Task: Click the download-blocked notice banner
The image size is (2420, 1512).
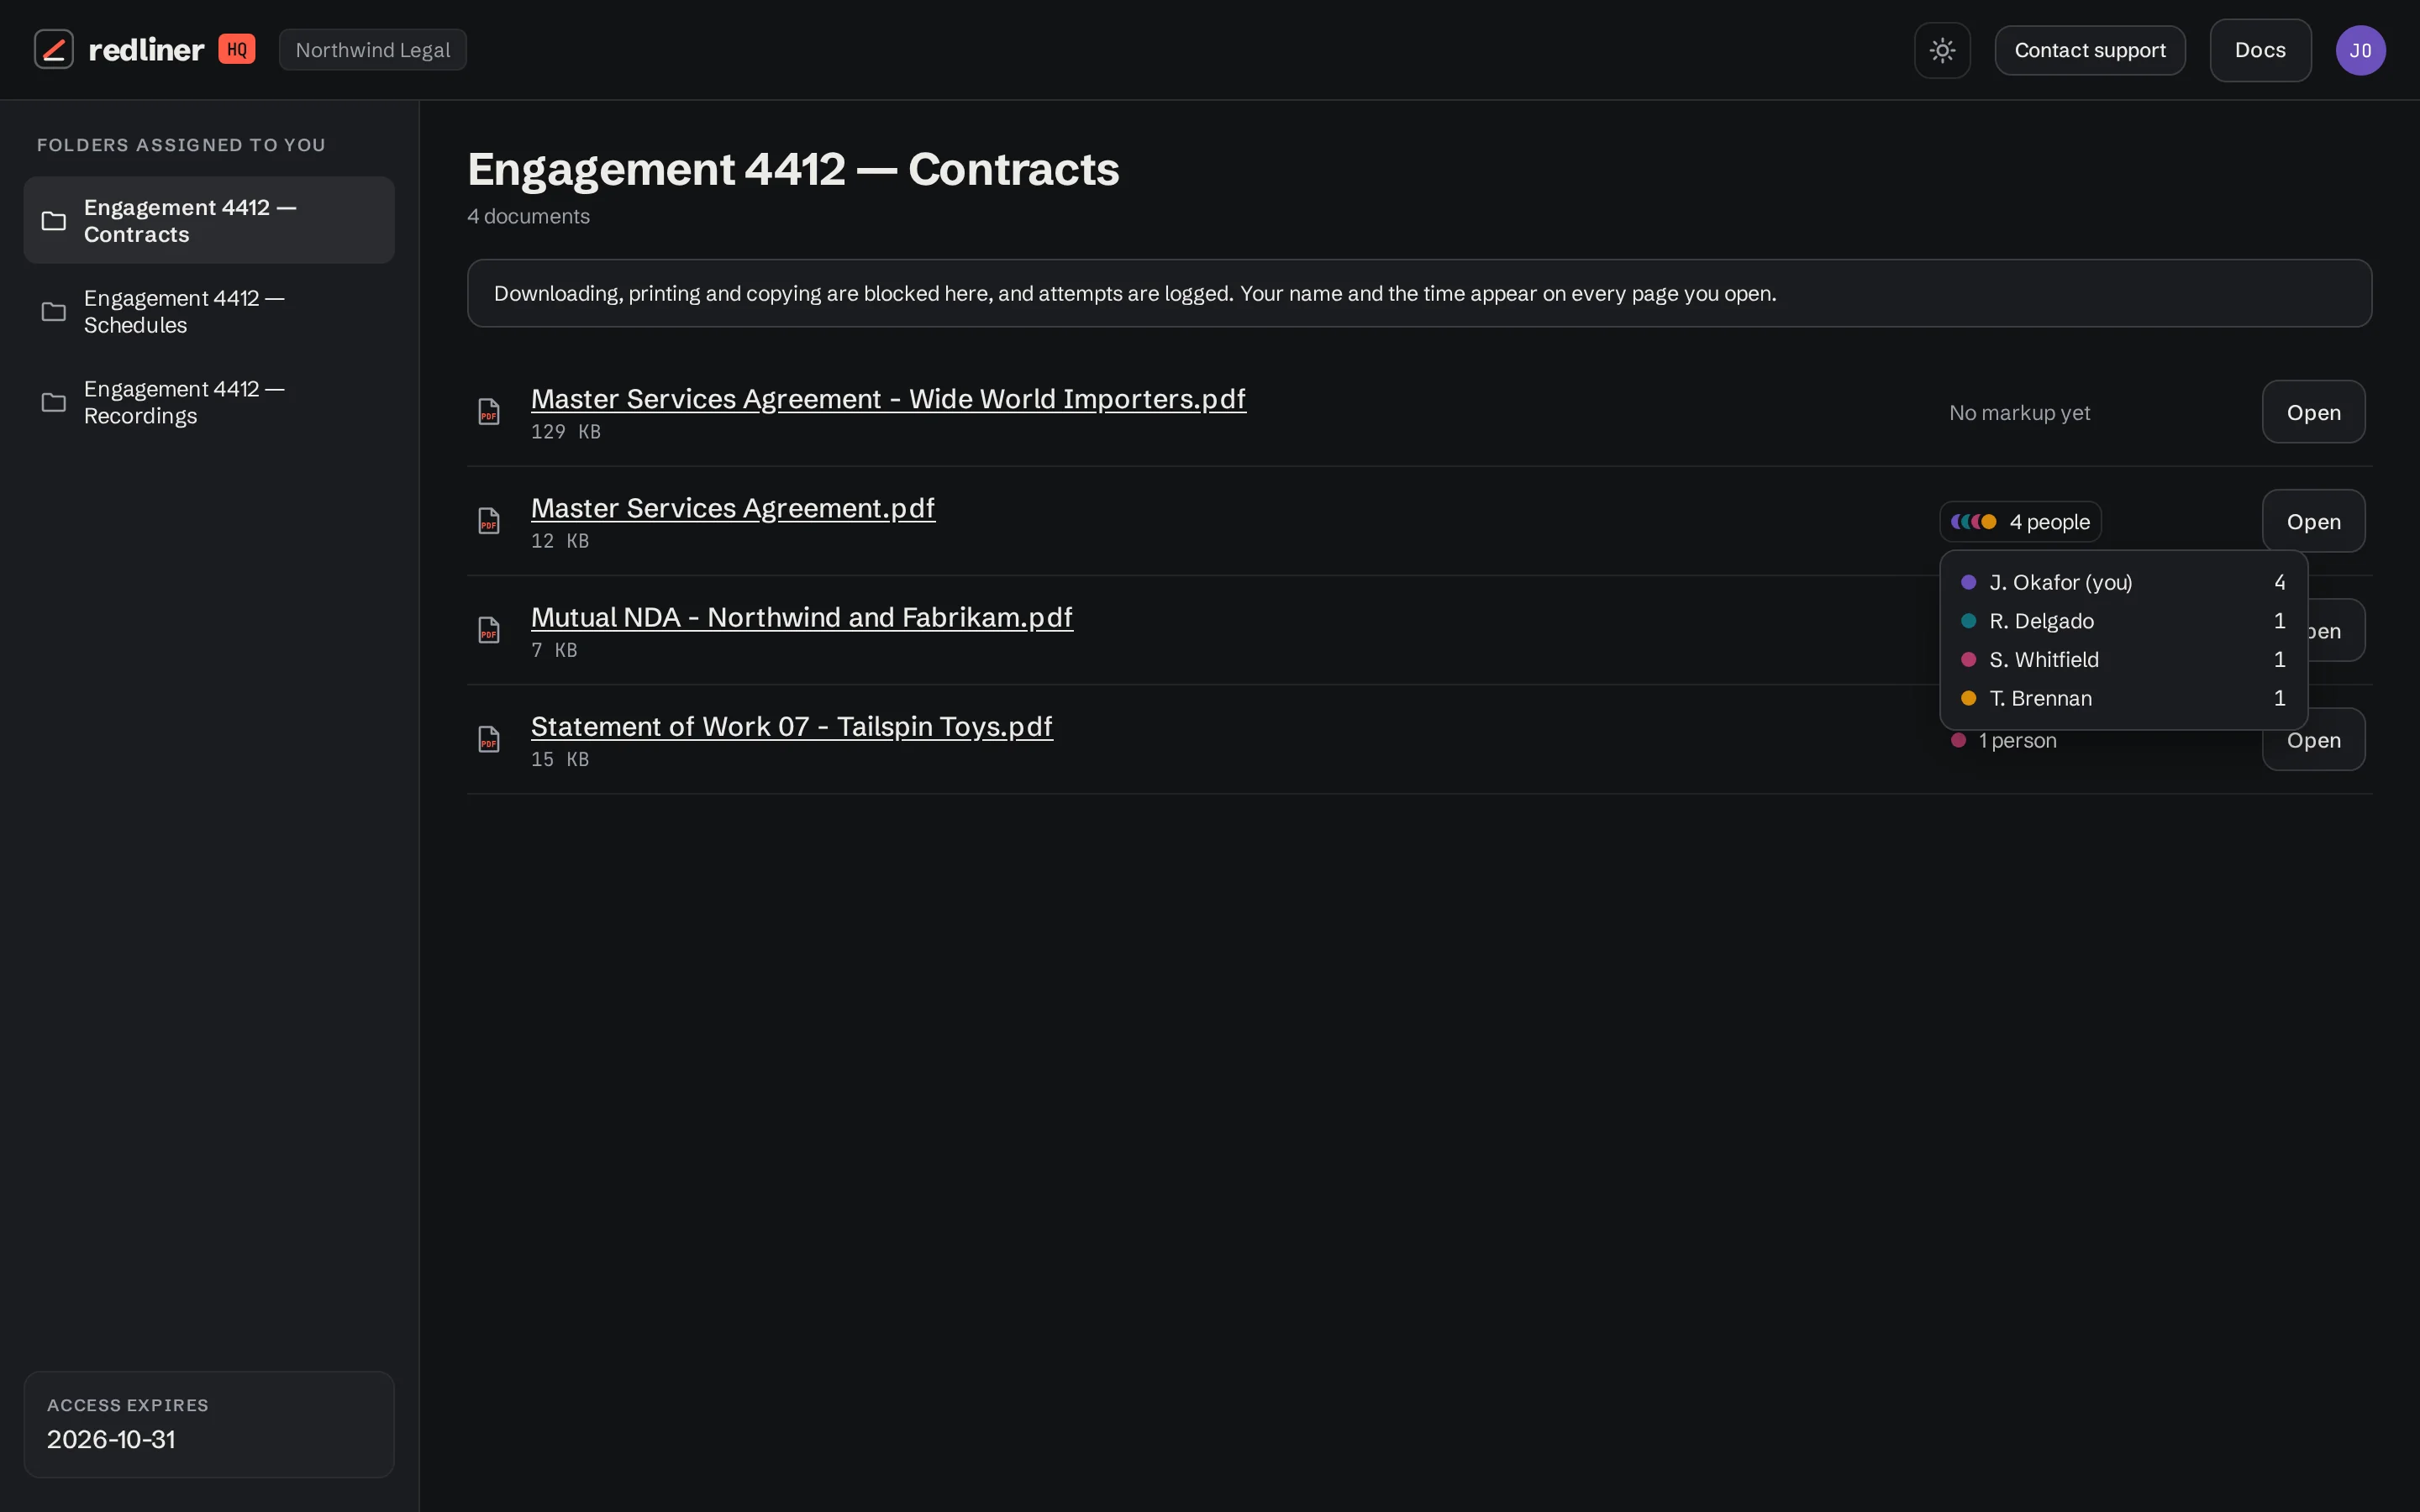Action: (1419, 293)
